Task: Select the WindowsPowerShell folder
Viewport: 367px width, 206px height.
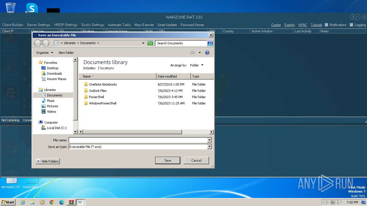Action: pos(100,103)
